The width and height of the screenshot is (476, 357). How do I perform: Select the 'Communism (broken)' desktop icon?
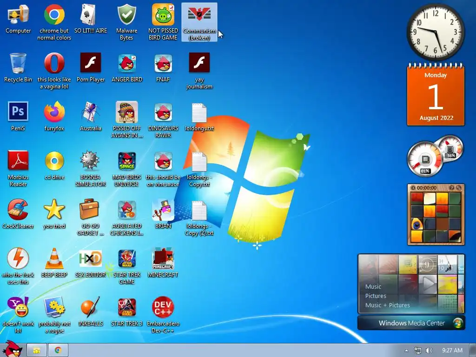[199, 22]
